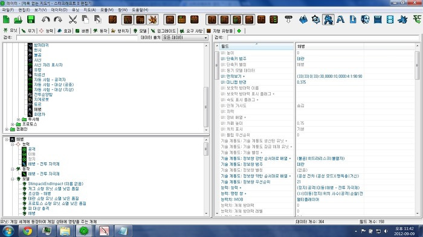Select 전투순양함 unit in the tree
423x237 pixels.
[43, 95]
